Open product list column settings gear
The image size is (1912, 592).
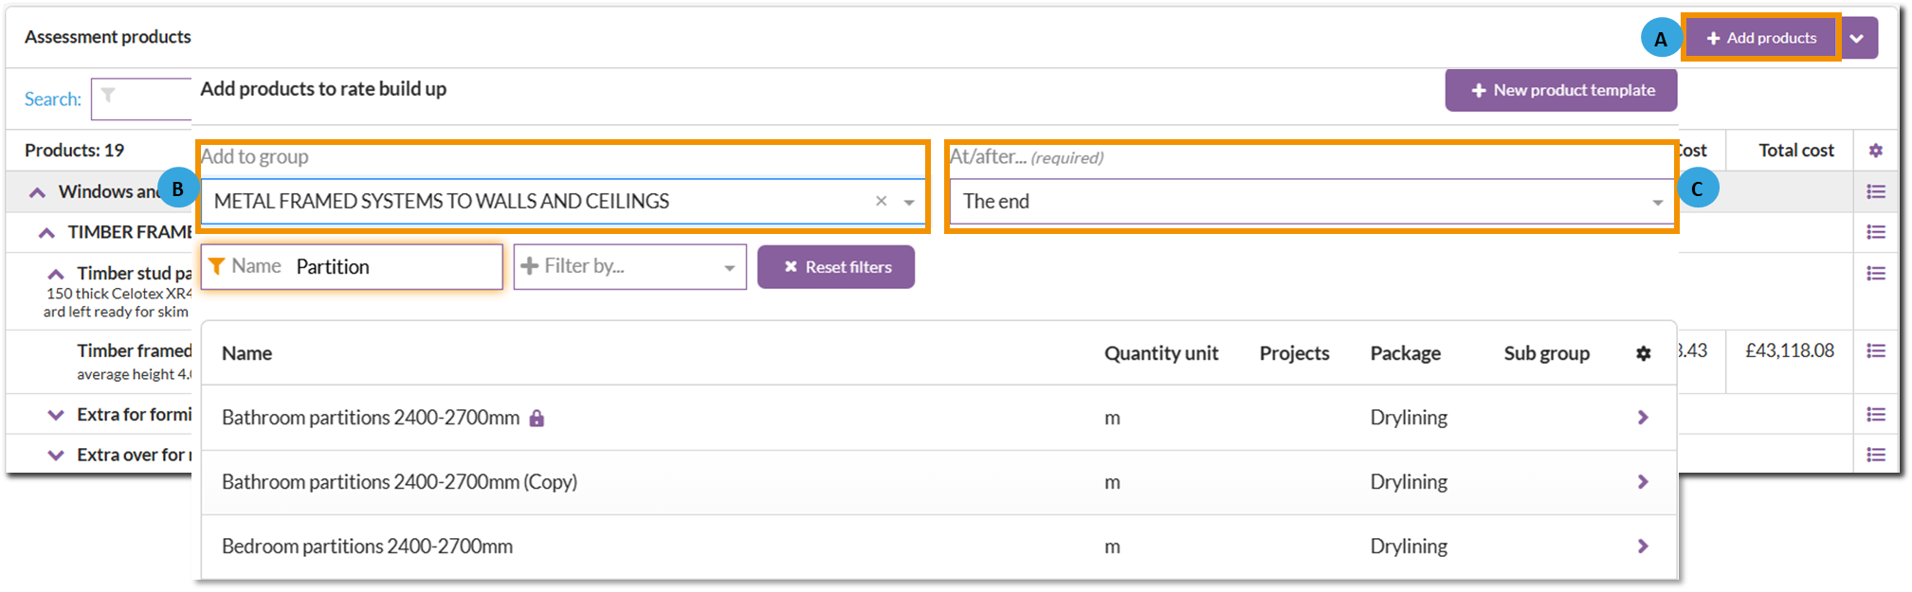[x=1644, y=353]
